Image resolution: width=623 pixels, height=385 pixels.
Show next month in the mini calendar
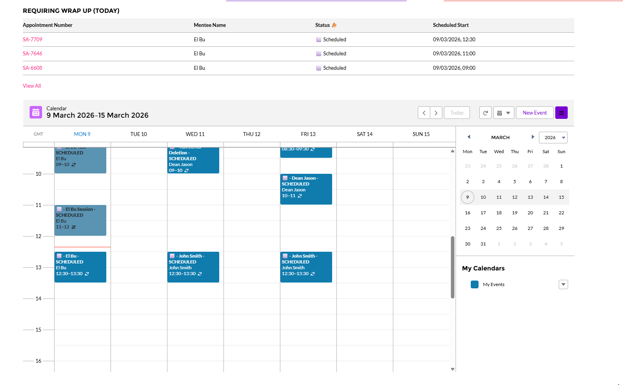(533, 137)
